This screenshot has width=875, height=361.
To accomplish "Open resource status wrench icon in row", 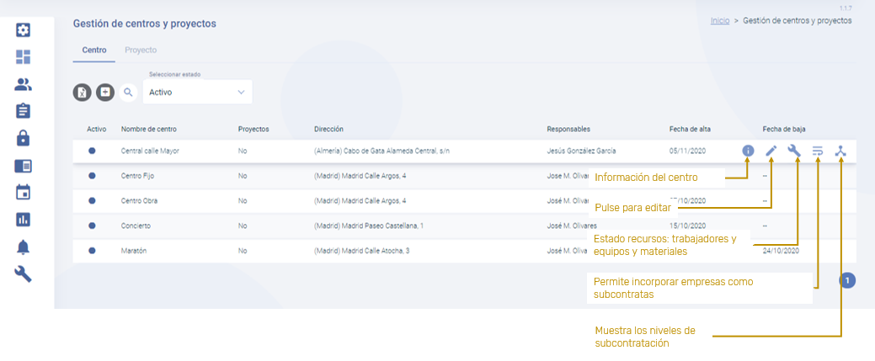I will coord(793,151).
